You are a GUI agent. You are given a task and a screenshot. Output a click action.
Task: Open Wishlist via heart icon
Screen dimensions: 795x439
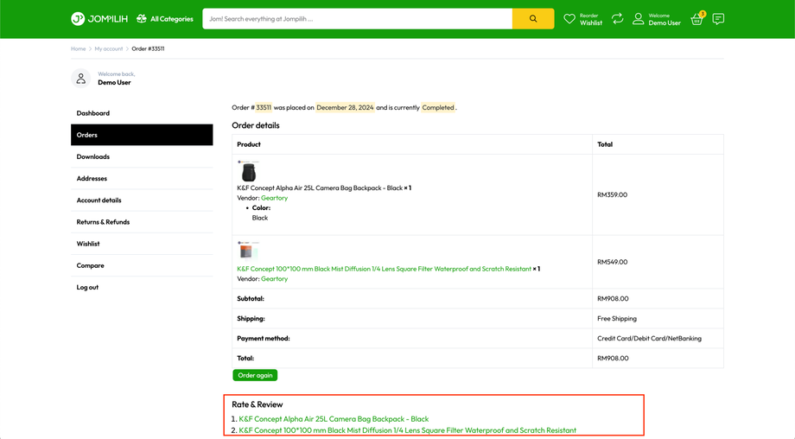click(569, 18)
